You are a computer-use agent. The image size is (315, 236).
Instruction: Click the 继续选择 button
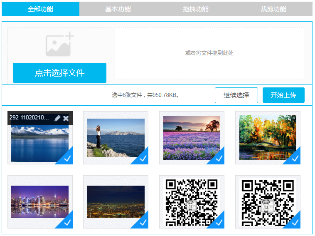click(x=236, y=95)
